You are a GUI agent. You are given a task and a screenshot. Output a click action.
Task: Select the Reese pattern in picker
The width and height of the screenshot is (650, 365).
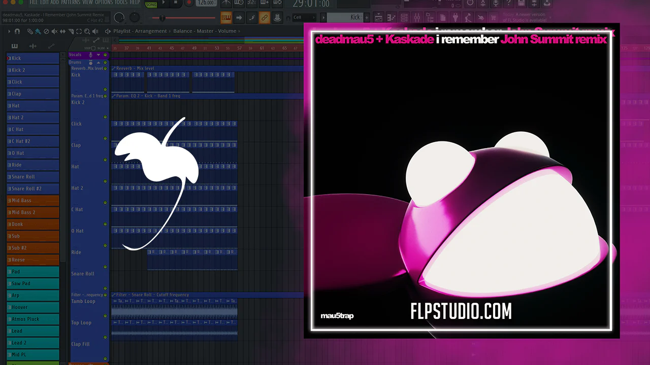[33, 260]
